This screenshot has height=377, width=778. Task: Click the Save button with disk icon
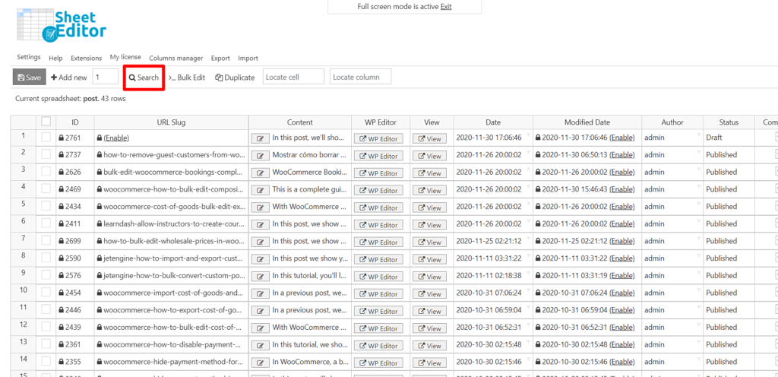[30, 78]
